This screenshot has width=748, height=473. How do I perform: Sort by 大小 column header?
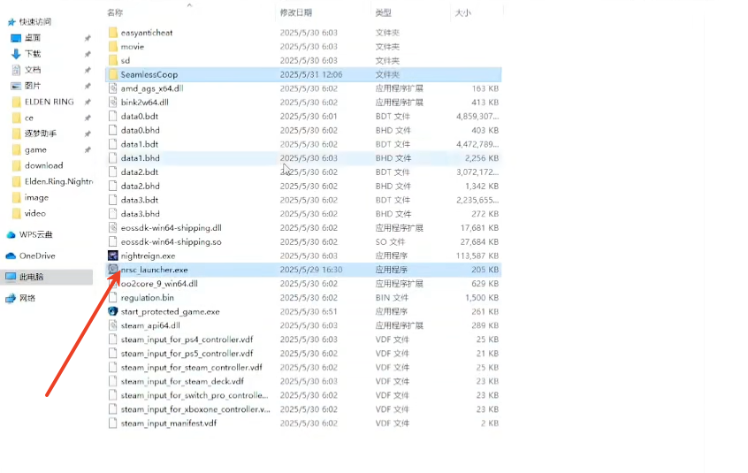[x=462, y=12]
